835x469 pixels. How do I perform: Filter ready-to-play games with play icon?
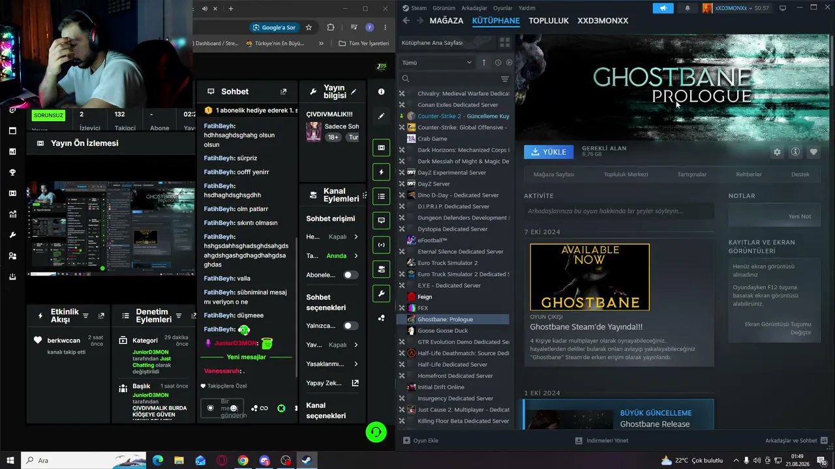[509, 63]
